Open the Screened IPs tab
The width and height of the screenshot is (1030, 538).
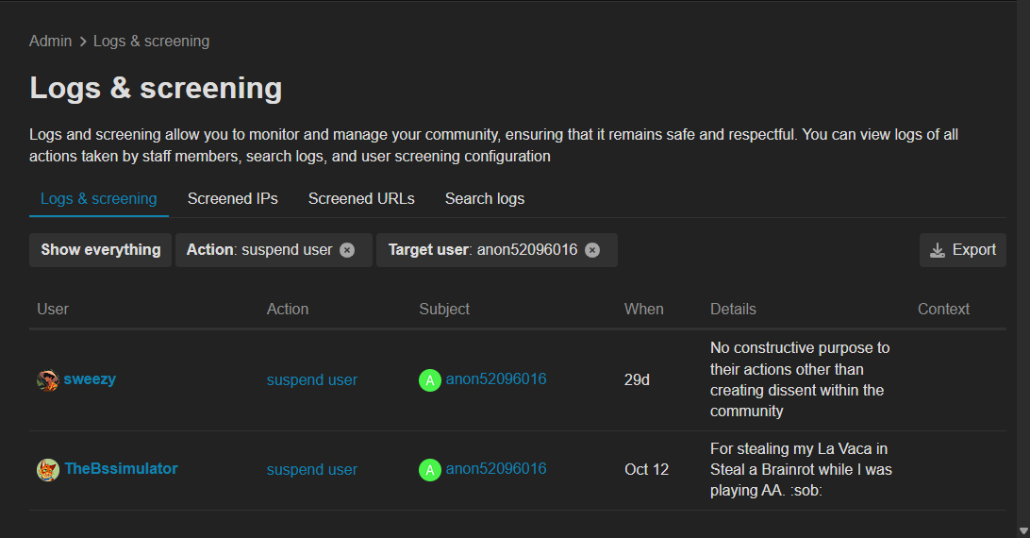click(x=232, y=199)
